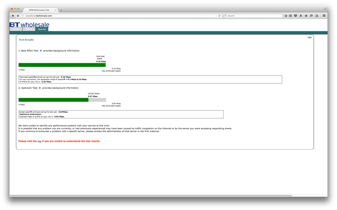
Task: Open a new tab with plus button
Action: pyautogui.click(x=61, y=10)
